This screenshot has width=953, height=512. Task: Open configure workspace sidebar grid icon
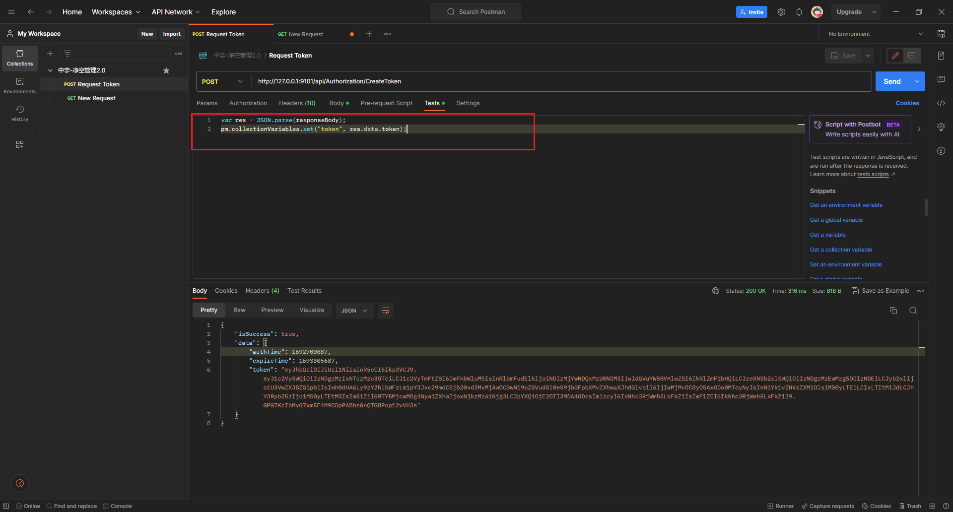pos(20,144)
